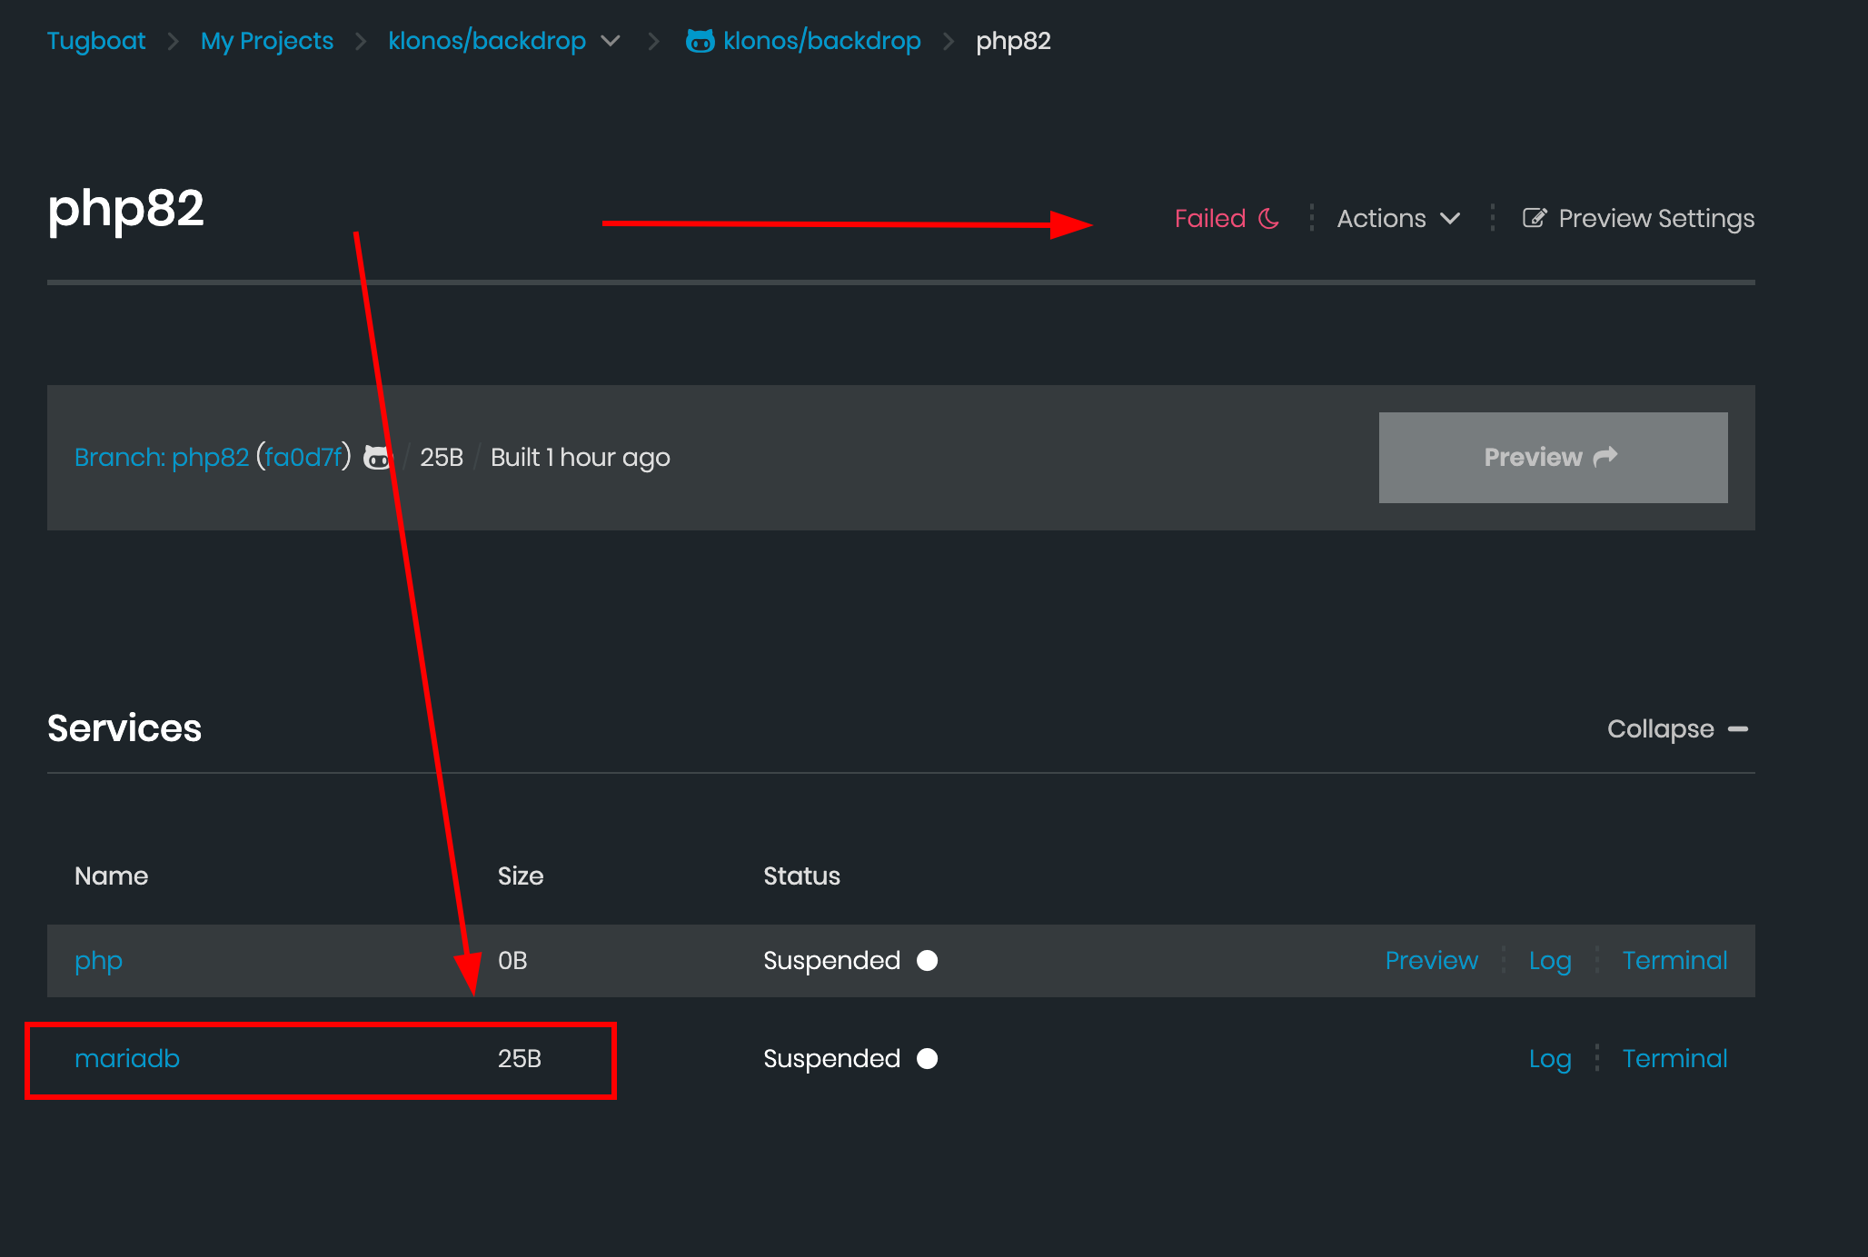
Task: View the Log for the mariadb service
Action: point(1551,1058)
